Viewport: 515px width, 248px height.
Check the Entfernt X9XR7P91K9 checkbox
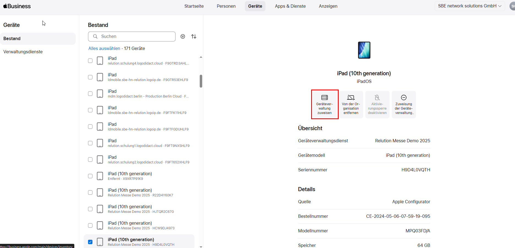point(90,176)
